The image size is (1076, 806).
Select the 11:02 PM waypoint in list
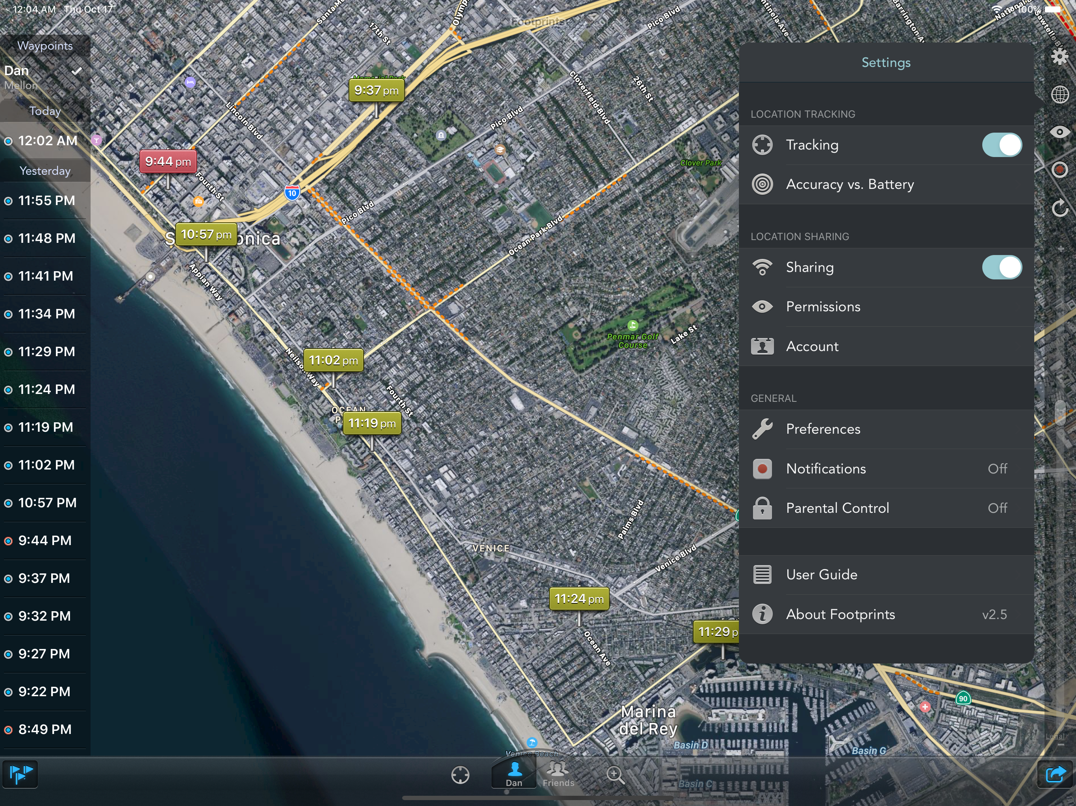tap(45, 465)
